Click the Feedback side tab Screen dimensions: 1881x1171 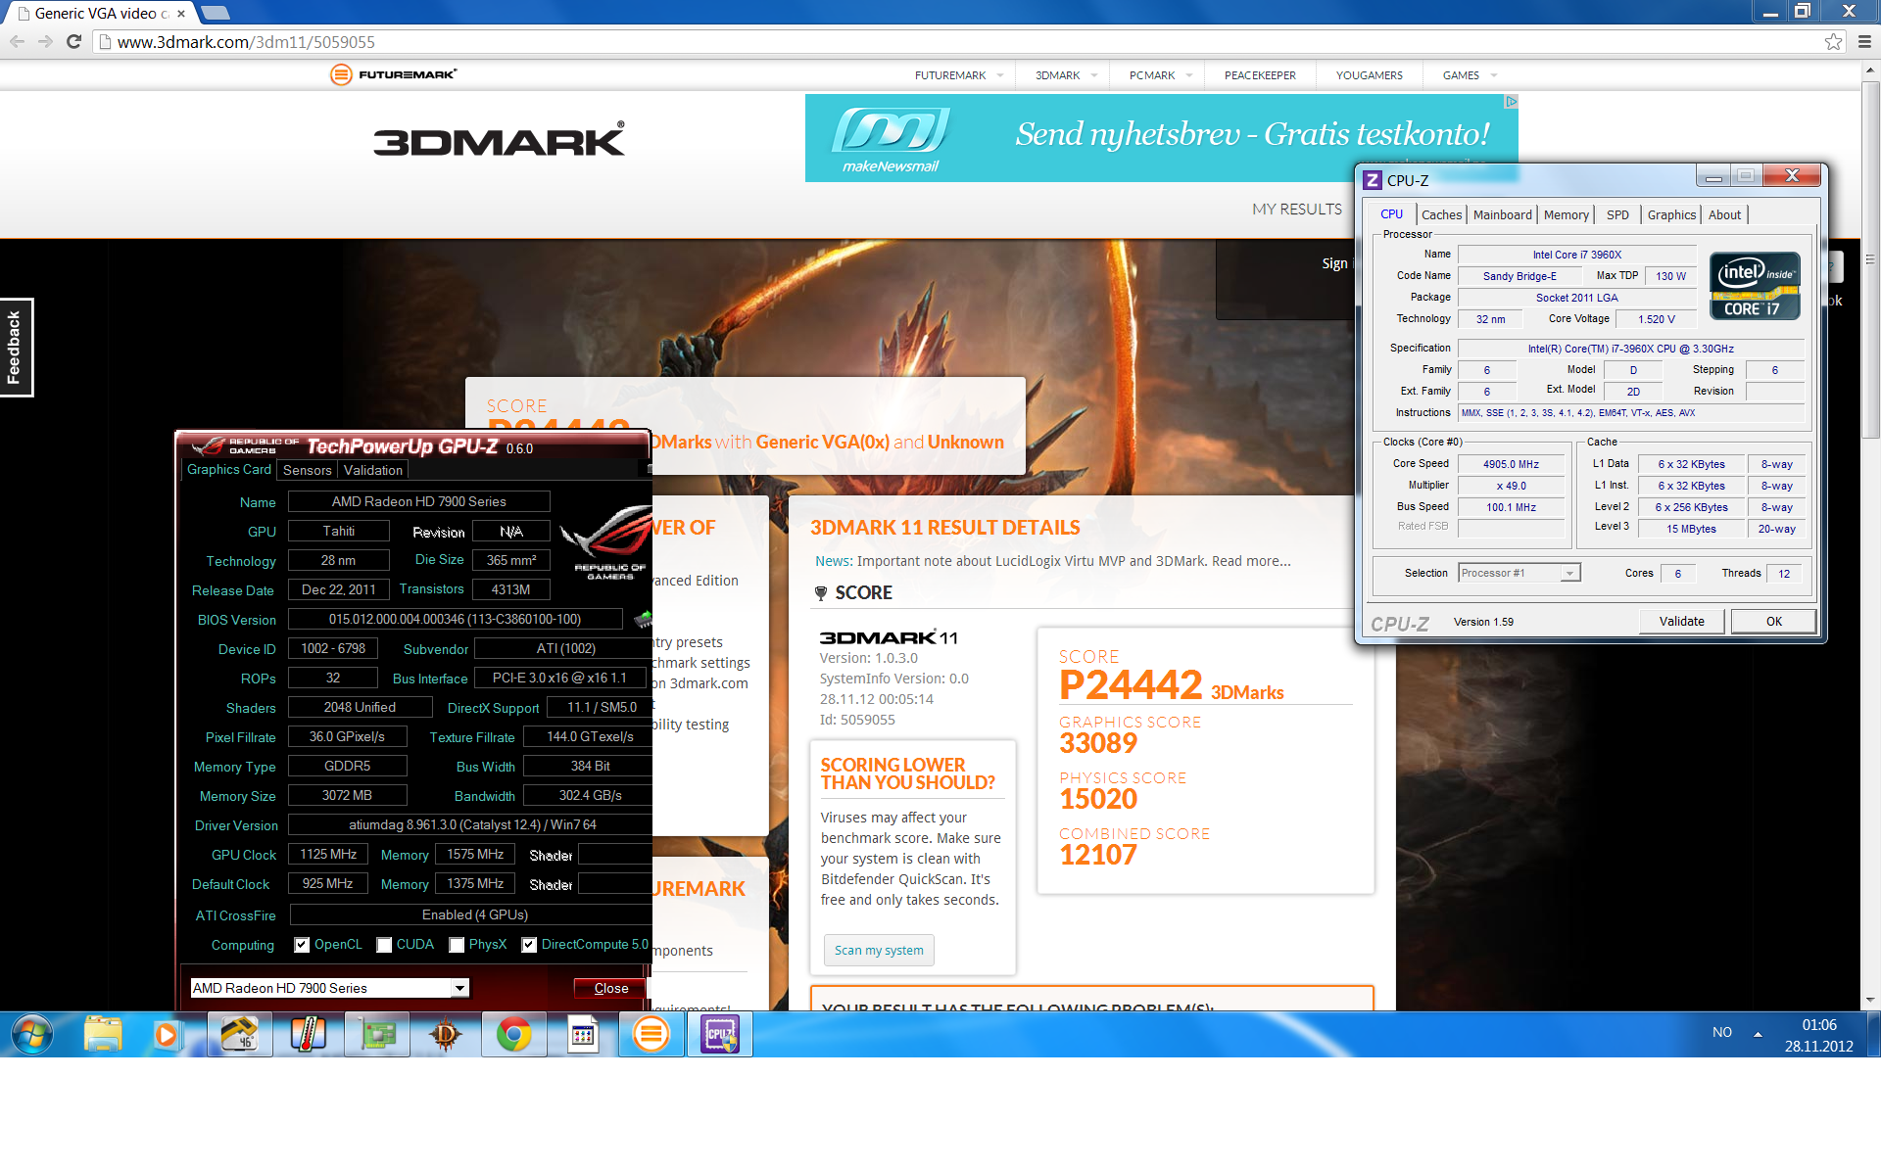pyautogui.click(x=16, y=347)
